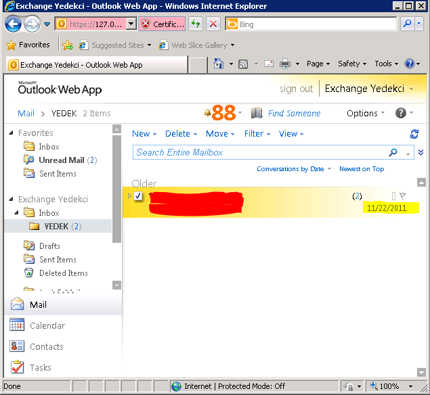Open the Filter menu in the mail toolbar

tap(257, 134)
